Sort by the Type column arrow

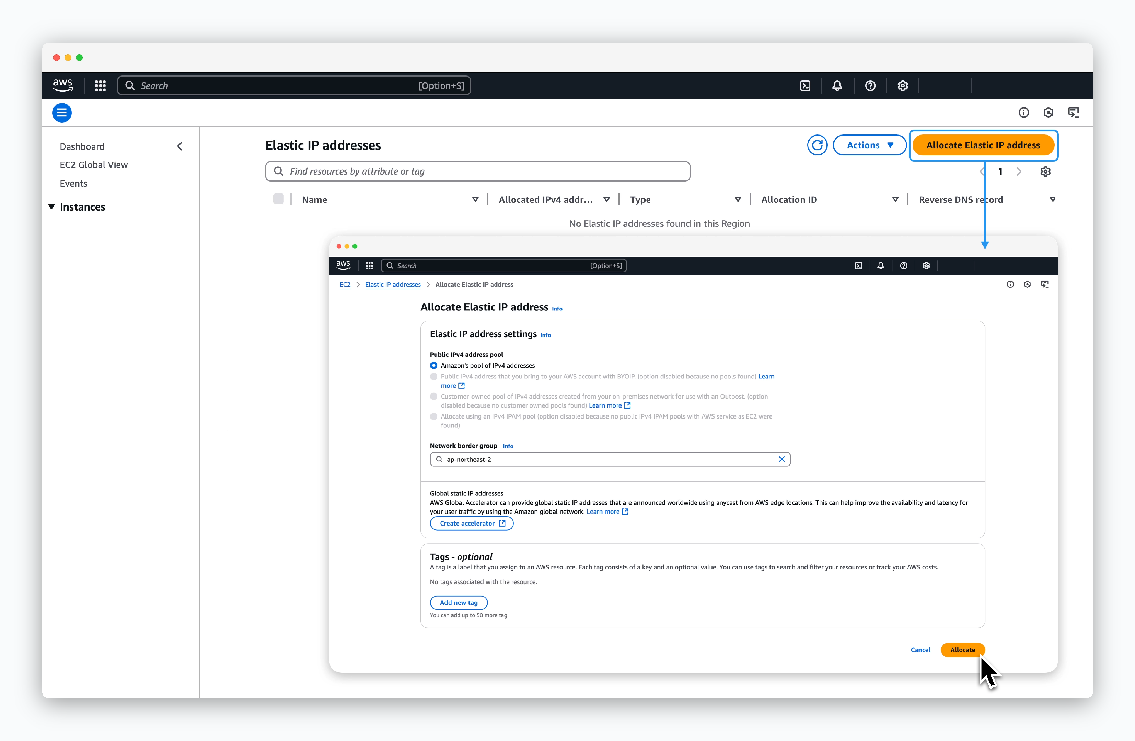pyautogui.click(x=738, y=200)
